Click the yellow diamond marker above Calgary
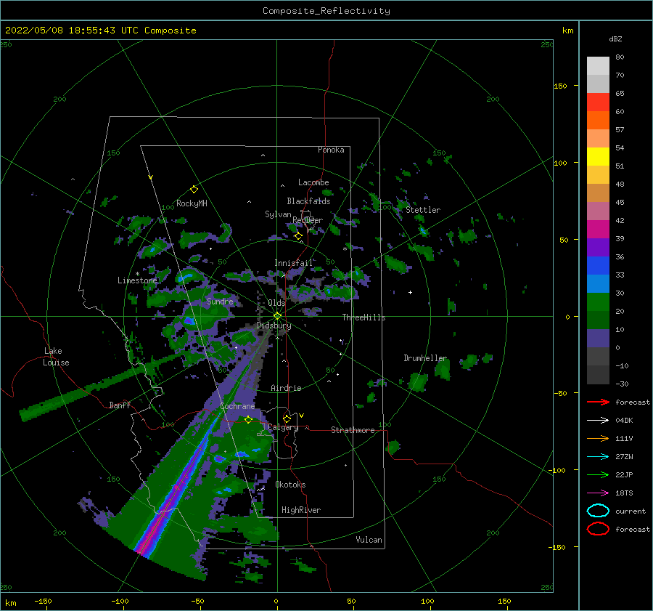Viewport: 653px width, 611px height. tap(287, 418)
